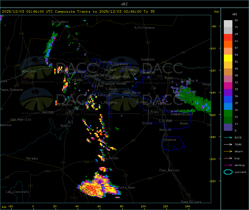Select the pink bip arrow legend symbol
This screenshot has height=210, width=249.
point(228,158)
